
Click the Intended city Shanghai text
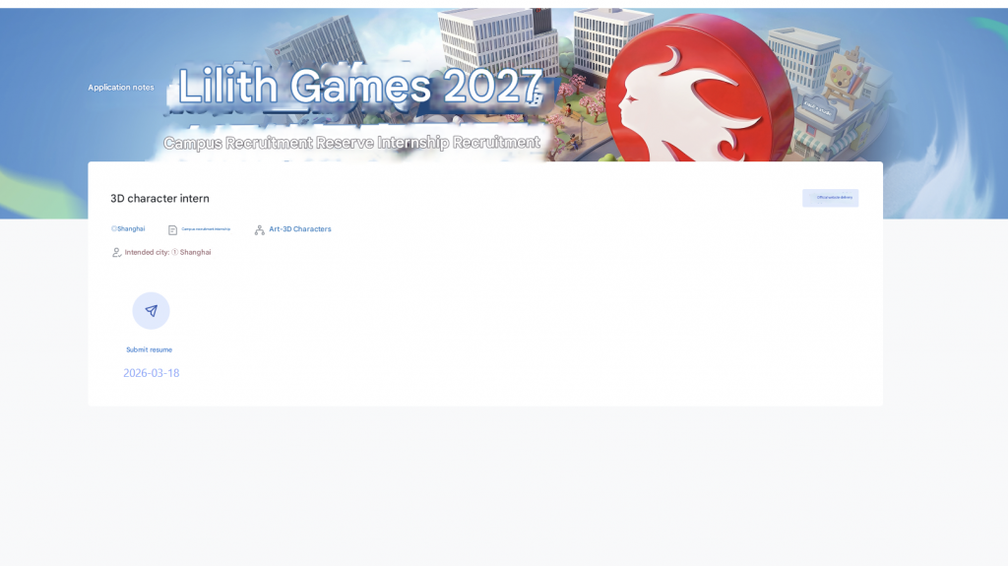click(x=167, y=252)
